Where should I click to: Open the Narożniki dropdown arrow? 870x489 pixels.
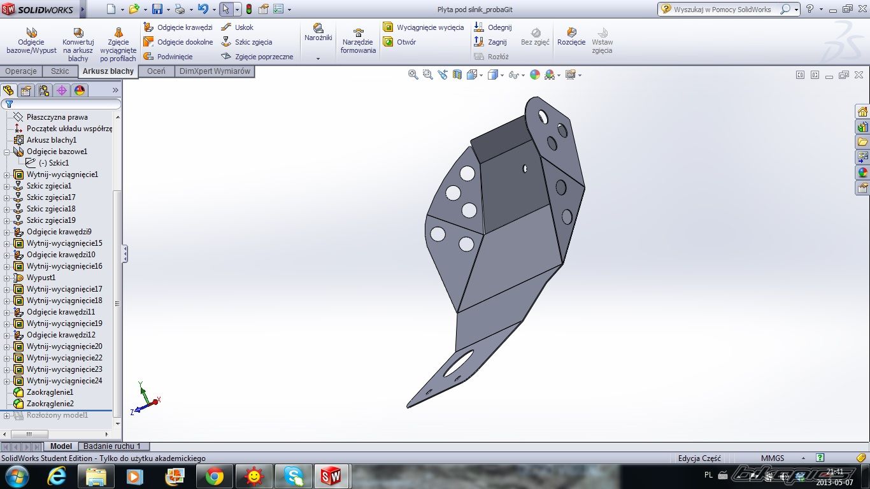(x=318, y=59)
